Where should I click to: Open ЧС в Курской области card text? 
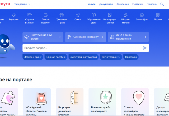36,111
